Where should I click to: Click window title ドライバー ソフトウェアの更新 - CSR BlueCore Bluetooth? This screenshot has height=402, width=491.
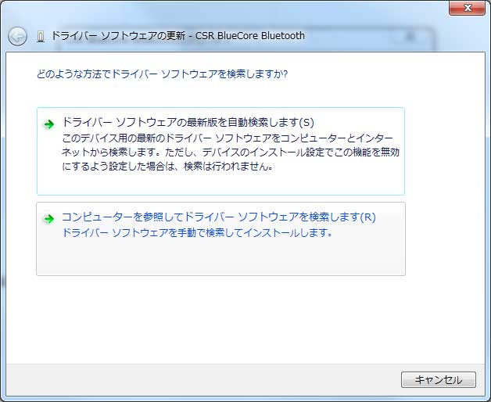click(x=177, y=36)
